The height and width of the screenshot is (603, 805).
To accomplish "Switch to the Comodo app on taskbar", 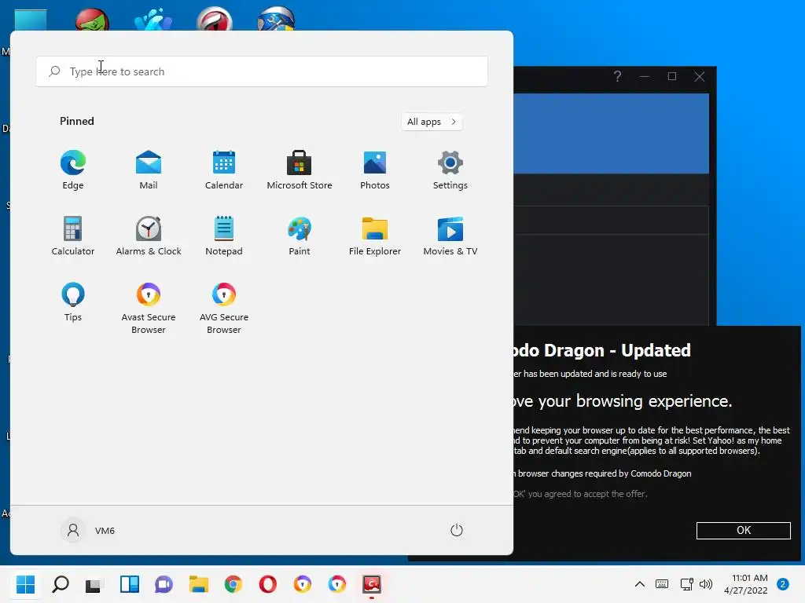I will click(372, 584).
